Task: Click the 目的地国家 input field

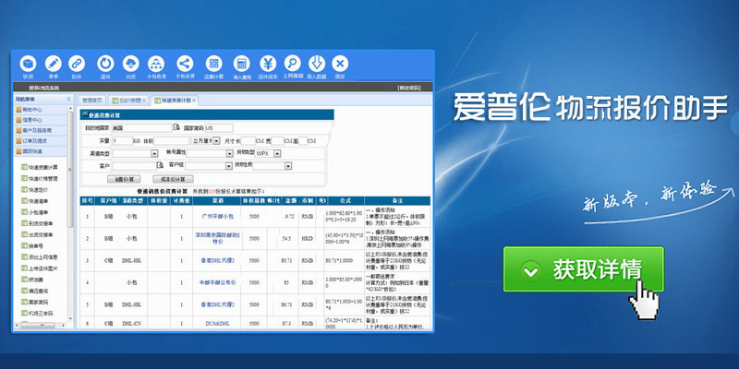Action: click(141, 127)
